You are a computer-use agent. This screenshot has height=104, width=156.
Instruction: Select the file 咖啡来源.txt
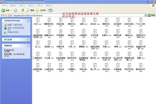[x=118, y=34]
